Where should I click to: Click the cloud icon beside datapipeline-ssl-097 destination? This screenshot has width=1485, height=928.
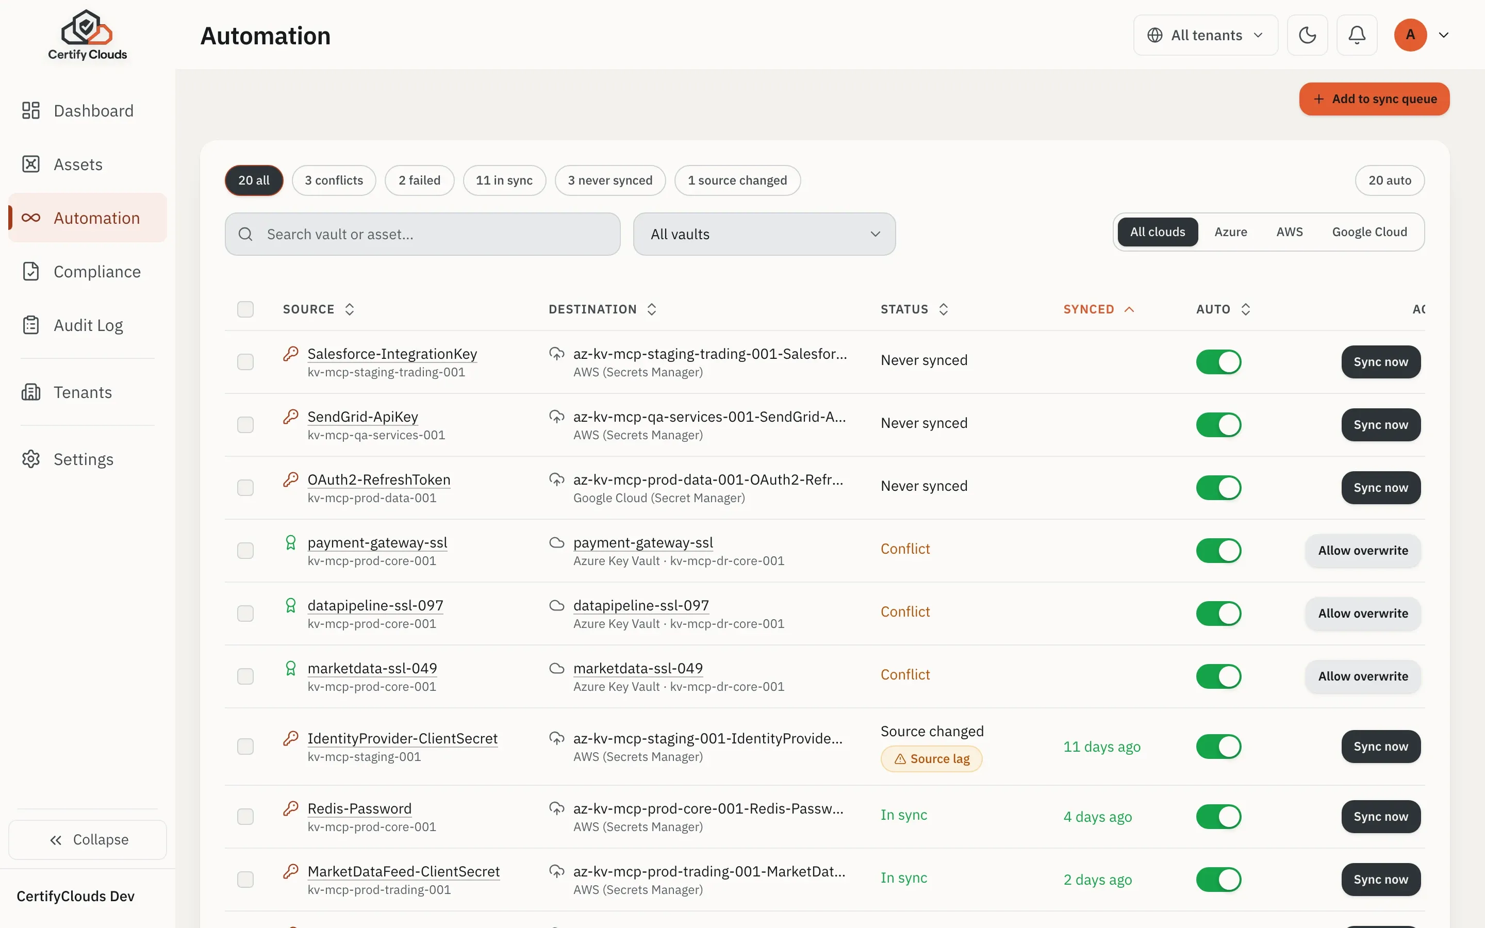tap(556, 605)
